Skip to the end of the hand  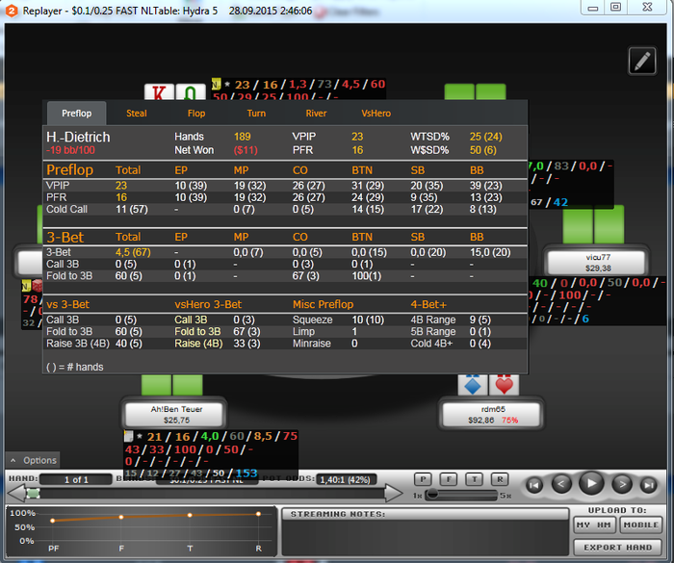tap(649, 485)
